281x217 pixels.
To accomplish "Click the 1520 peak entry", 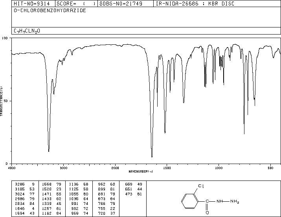I will click(x=47, y=189).
